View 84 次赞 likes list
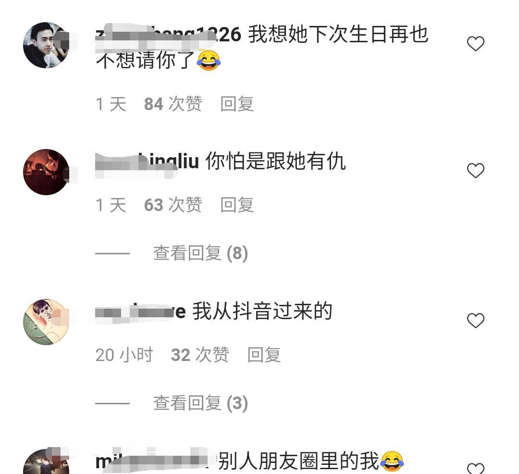Image resolution: width=519 pixels, height=474 pixels. (x=173, y=104)
